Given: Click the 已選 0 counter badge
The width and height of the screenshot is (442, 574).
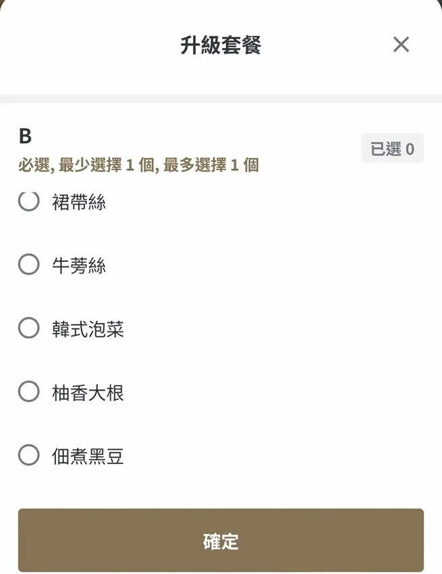Looking at the screenshot, I should pyautogui.click(x=392, y=149).
